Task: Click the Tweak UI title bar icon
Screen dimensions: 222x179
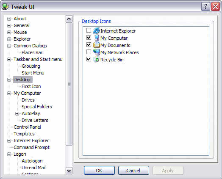Action: click(x=6, y=6)
